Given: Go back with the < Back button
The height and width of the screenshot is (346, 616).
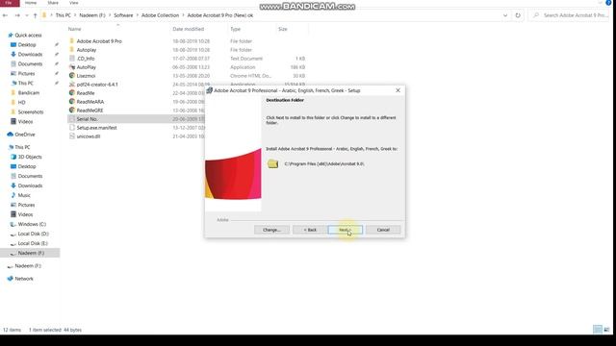Looking at the screenshot, I should 310,230.
